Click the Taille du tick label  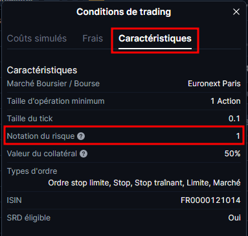click(30, 119)
